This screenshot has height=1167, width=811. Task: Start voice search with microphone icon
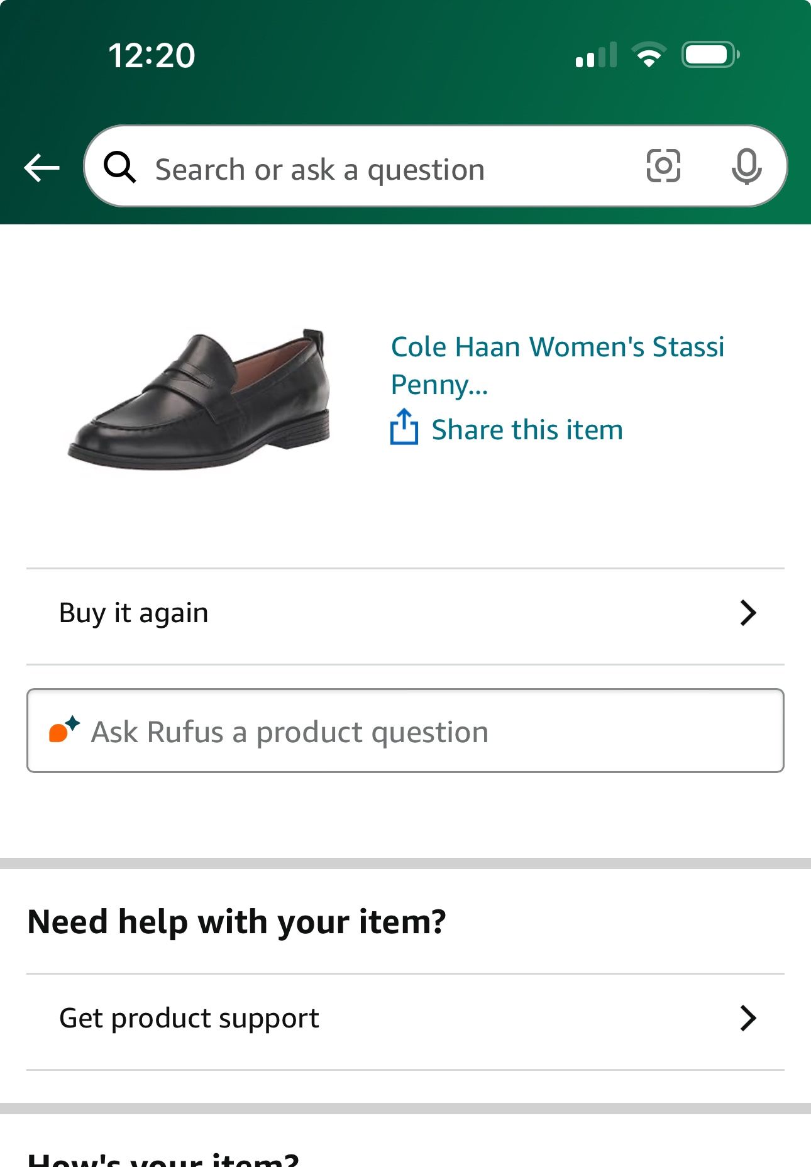(746, 167)
